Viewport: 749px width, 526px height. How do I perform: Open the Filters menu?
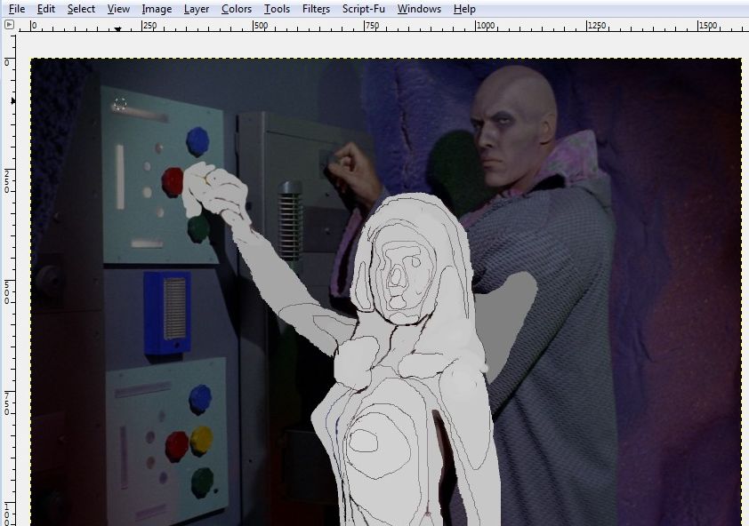point(316,9)
